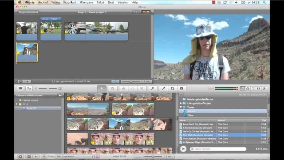Screen dimensions: 284x160
Task: Open the Archief menu
Action: click(43, 2)
